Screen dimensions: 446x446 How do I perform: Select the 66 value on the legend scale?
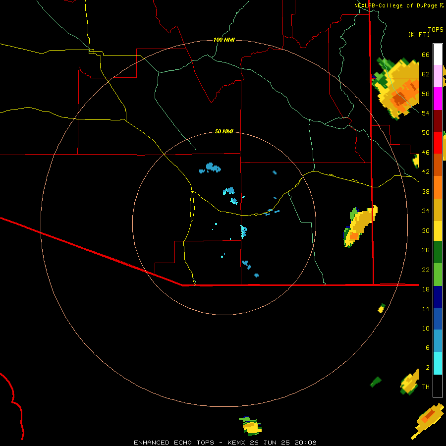pyautogui.click(x=426, y=55)
